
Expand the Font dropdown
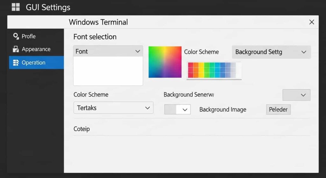pyautogui.click(x=108, y=51)
